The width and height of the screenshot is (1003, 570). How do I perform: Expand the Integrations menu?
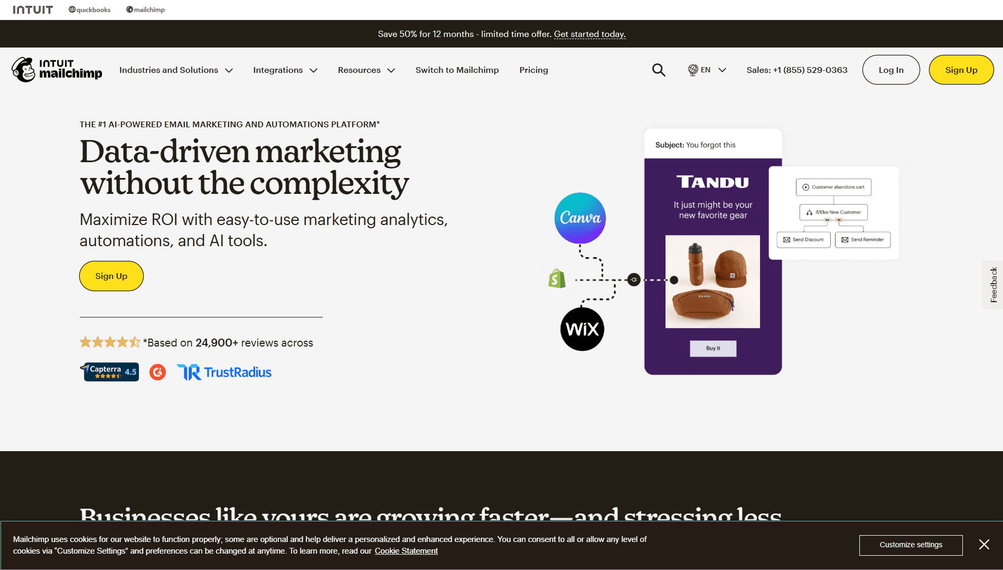pyautogui.click(x=285, y=70)
